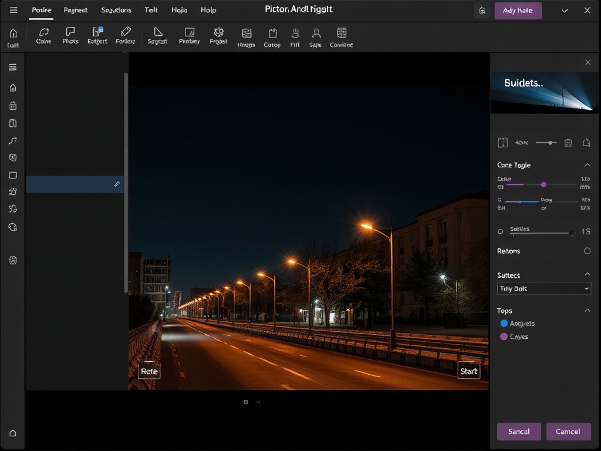Open the Crop icon near the top-right panel
Screen dimensions: 601x451
pos(502,142)
